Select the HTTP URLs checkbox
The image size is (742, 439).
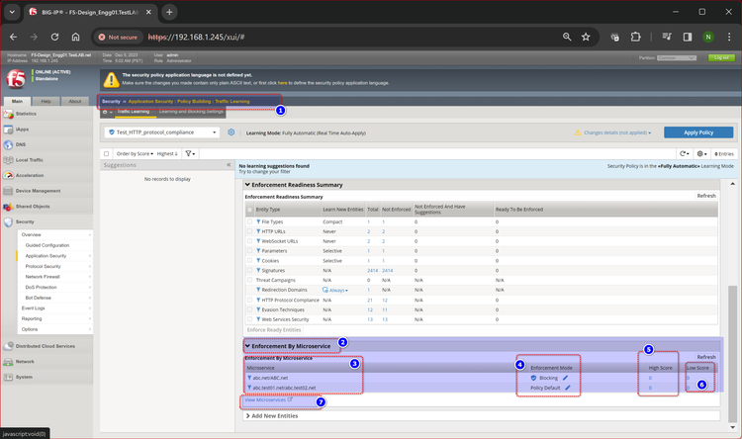pyautogui.click(x=248, y=231)
